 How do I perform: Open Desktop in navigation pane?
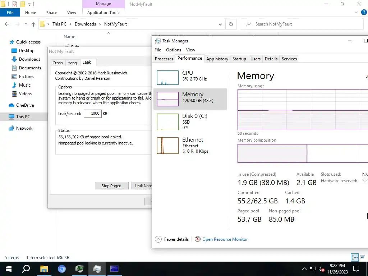click(x=23, y=51)
